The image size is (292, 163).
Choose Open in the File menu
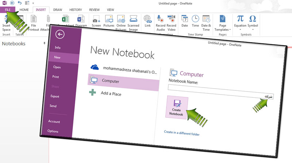57,67
